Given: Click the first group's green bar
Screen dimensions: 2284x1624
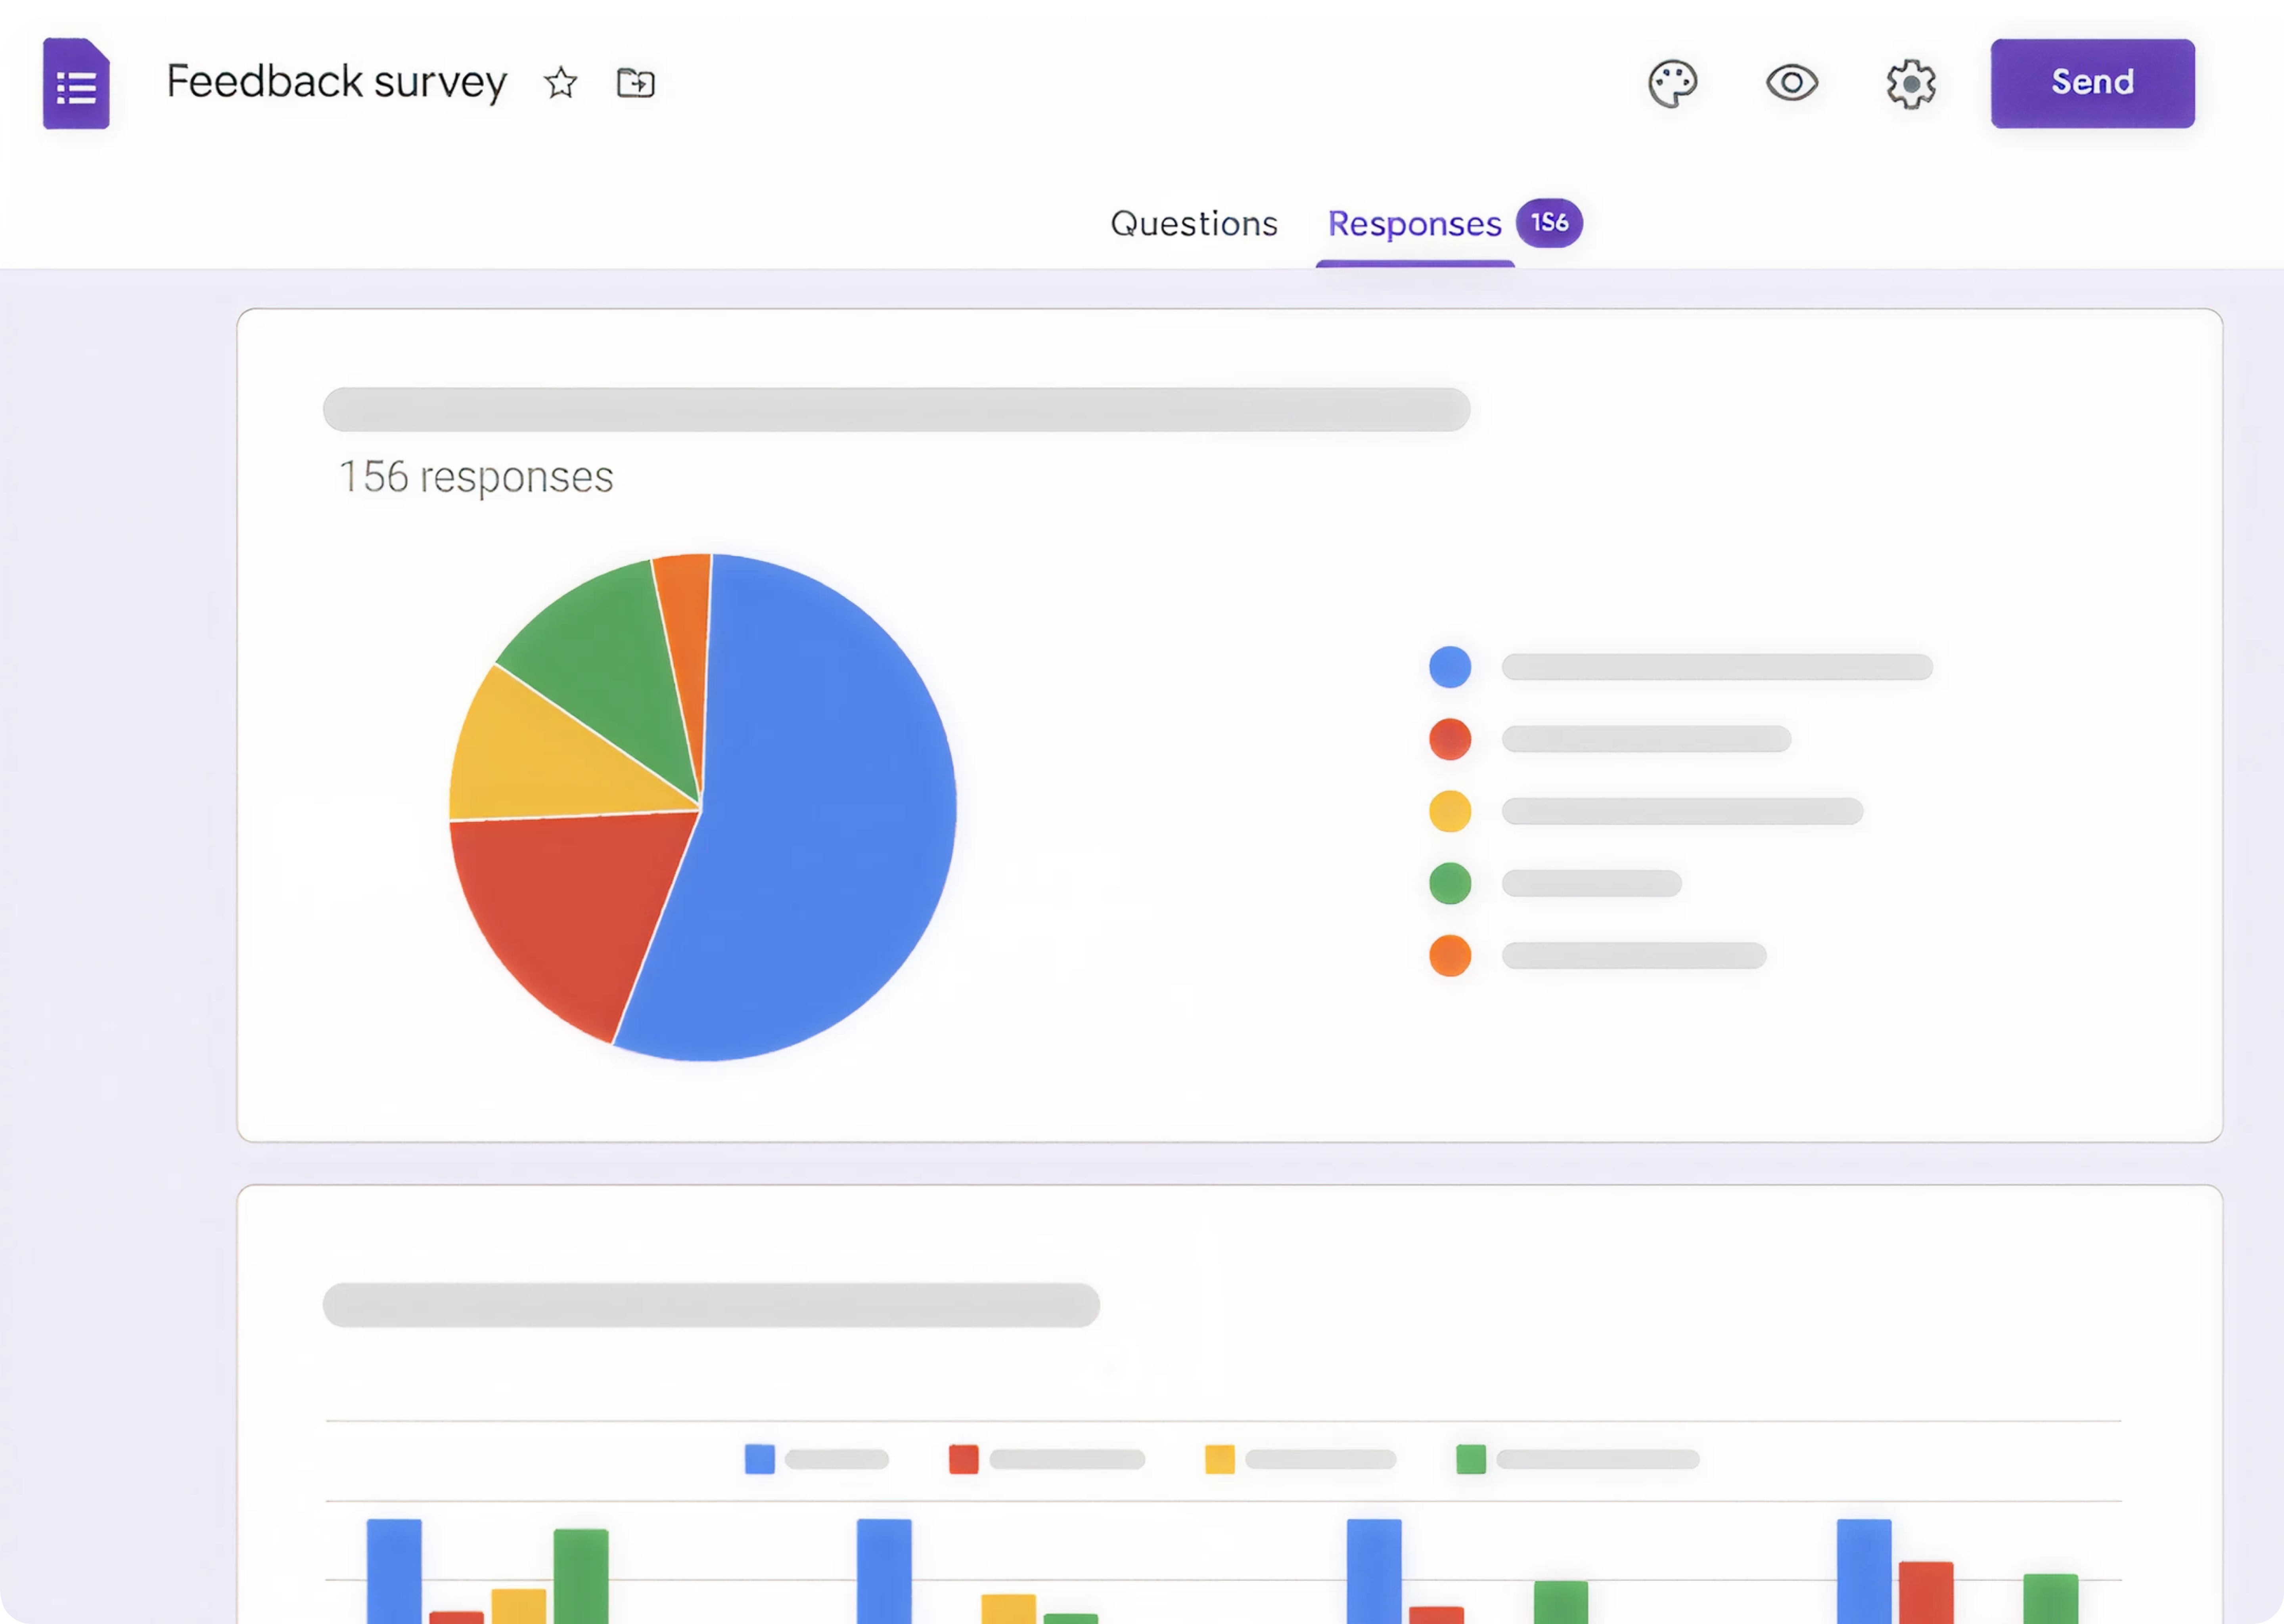Looking at the screenshot, I should click(581, 1576).
